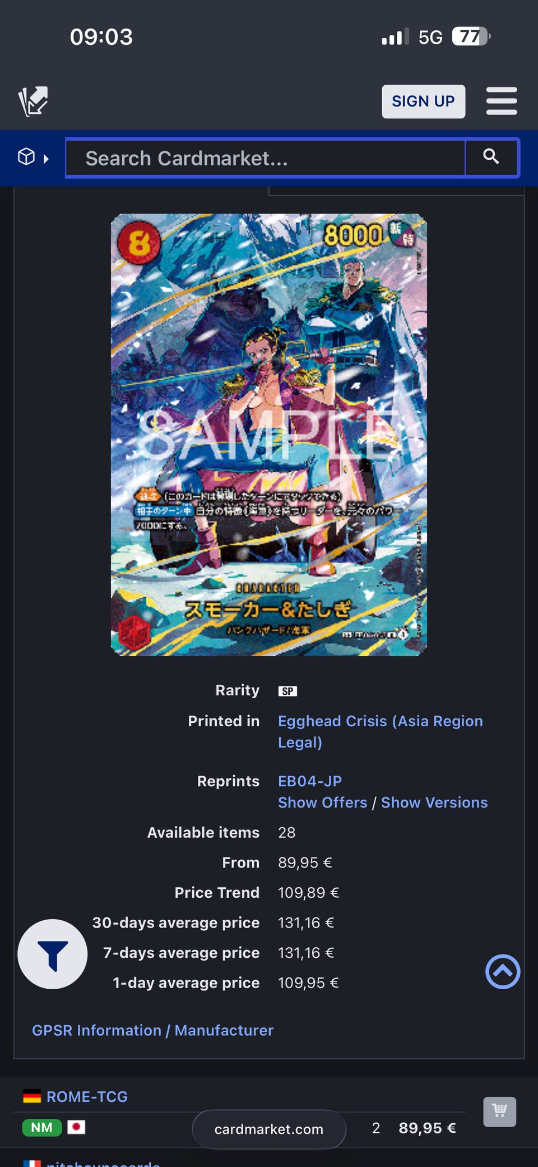The width and height of the screenshot is (538, 1167).
Task: Click the NM condition badge
Action: [42, 1127]
